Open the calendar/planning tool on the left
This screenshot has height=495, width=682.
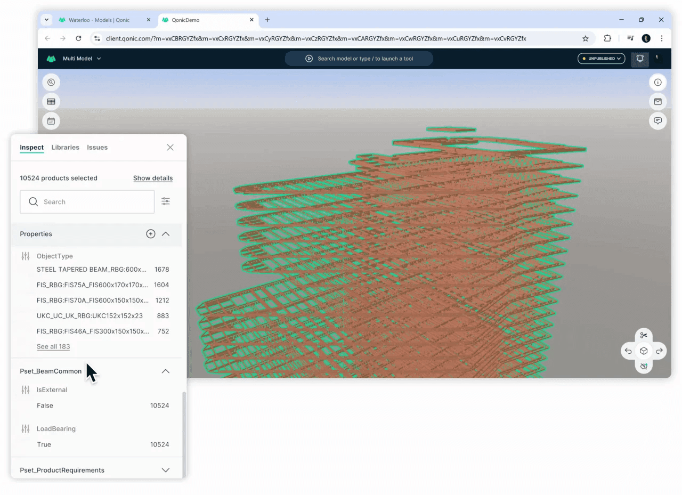[51, 120]
